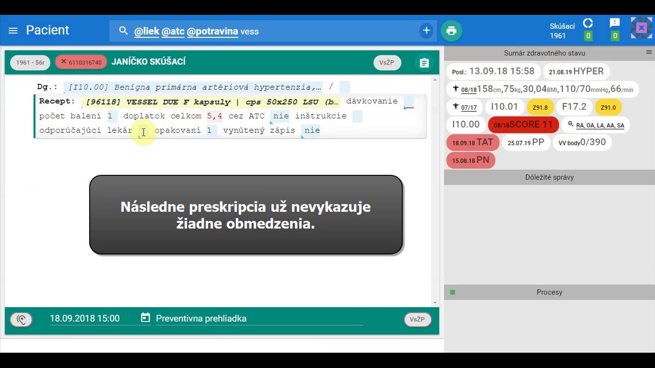Open summary panel menu icon
The image size is (655, 368).
(649, 53)
